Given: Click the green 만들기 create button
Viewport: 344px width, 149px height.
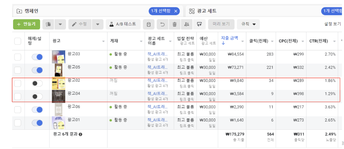Looking at the screenshot, I should (27, 24).
